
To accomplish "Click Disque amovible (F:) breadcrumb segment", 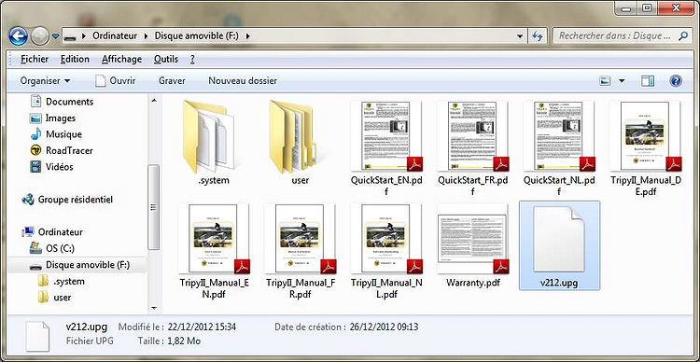I will [x=197, y=35].
